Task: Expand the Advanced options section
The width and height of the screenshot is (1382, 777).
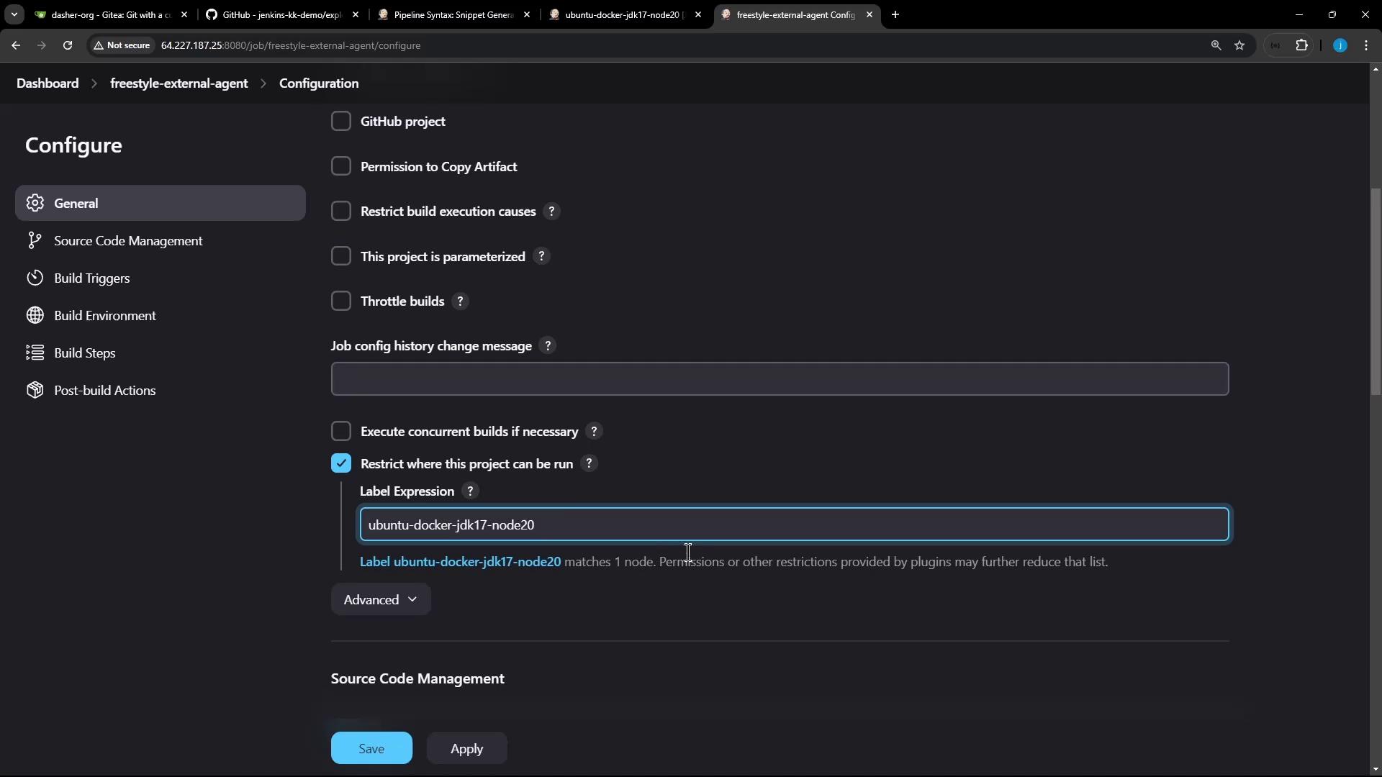Action: pyautogui.click(x=380, y=599)
